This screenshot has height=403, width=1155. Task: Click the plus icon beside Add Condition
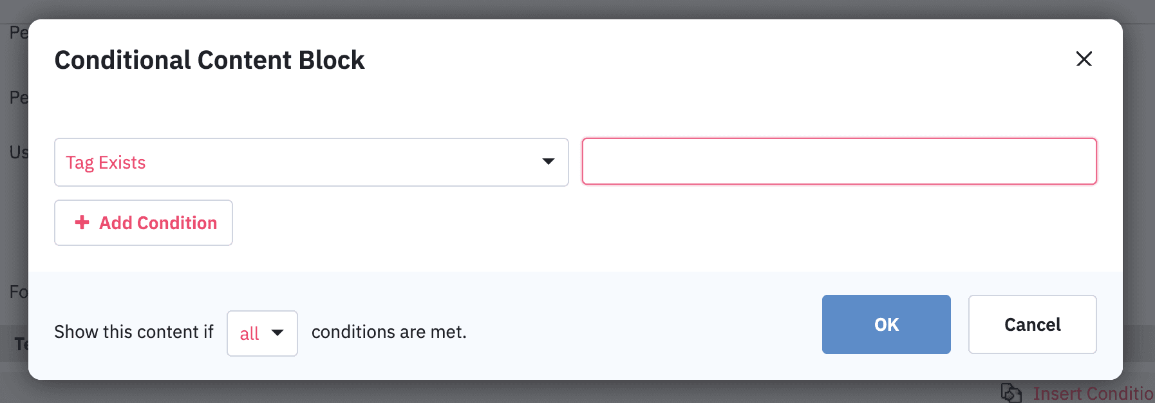[82, 222]
